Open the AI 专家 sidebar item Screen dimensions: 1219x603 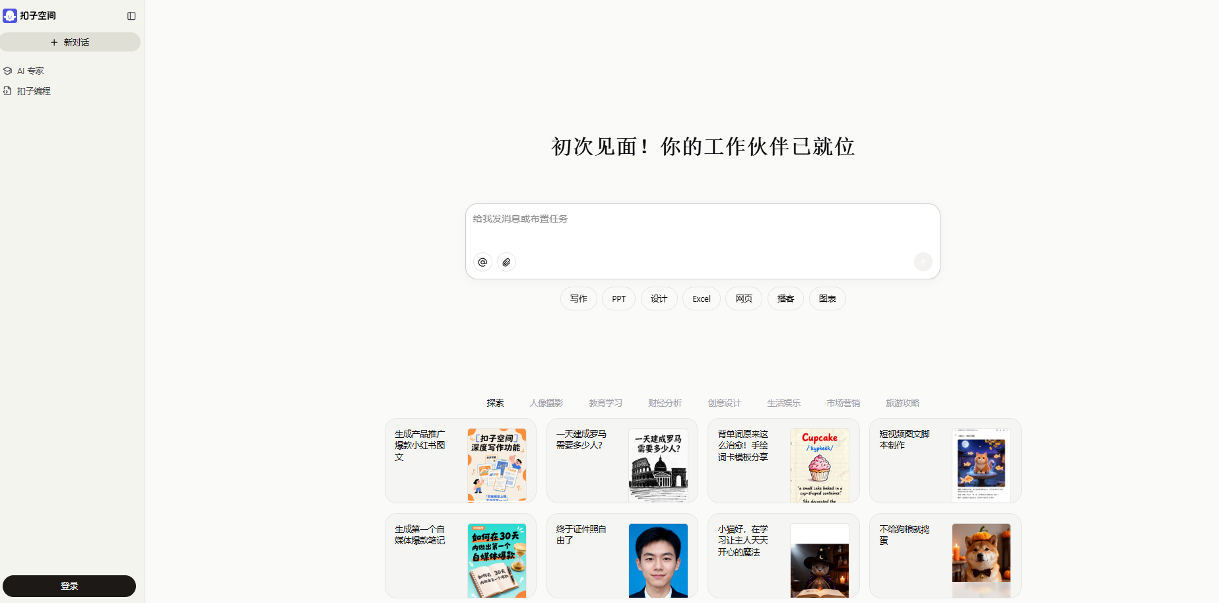tap(30, 71)
